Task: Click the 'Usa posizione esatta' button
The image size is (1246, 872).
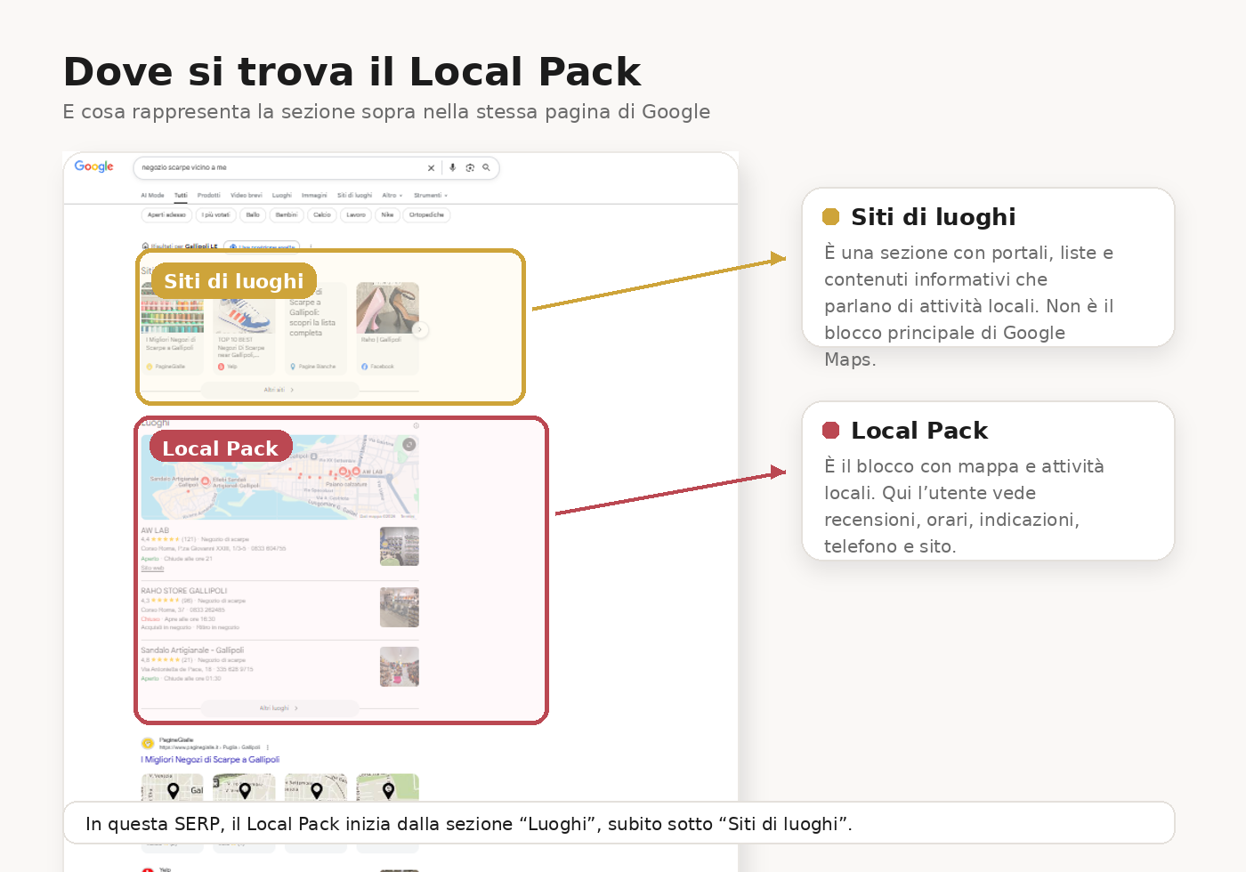Action: pos(262,246)
